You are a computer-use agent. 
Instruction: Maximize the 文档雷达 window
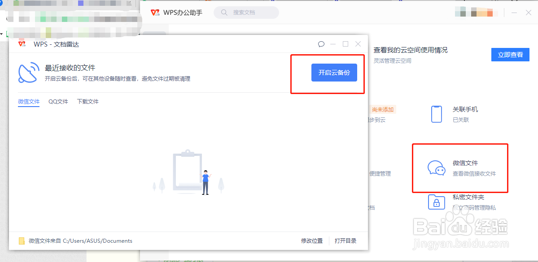pyautogui.click(x=346, y=44)
